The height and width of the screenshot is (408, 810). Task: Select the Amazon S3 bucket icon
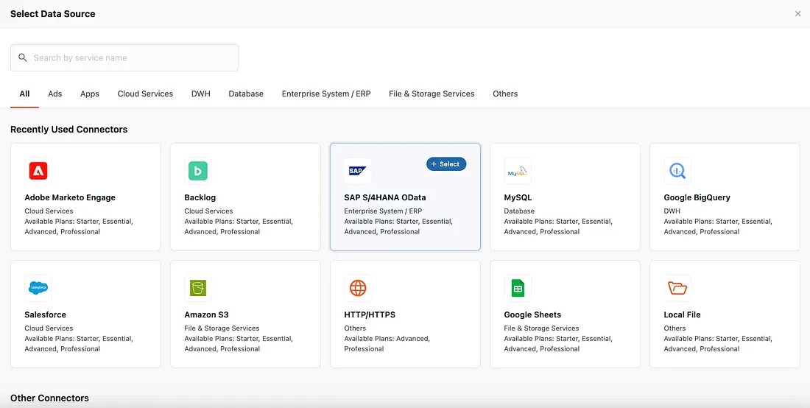click(198, 288)
